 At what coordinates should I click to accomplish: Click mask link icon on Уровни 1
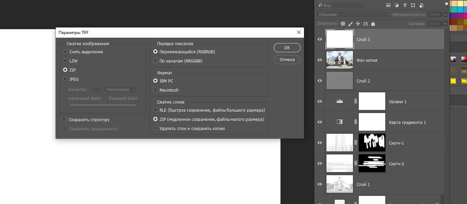coord(356,101)
